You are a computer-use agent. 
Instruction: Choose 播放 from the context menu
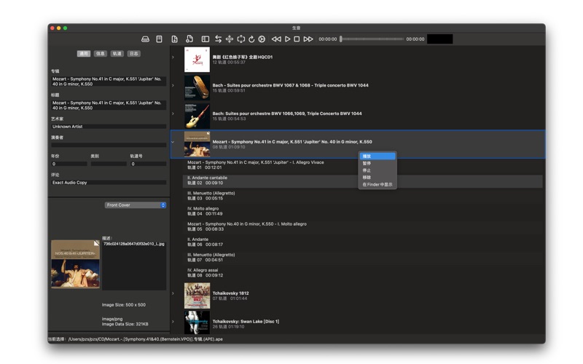click(x=377, y=156)
